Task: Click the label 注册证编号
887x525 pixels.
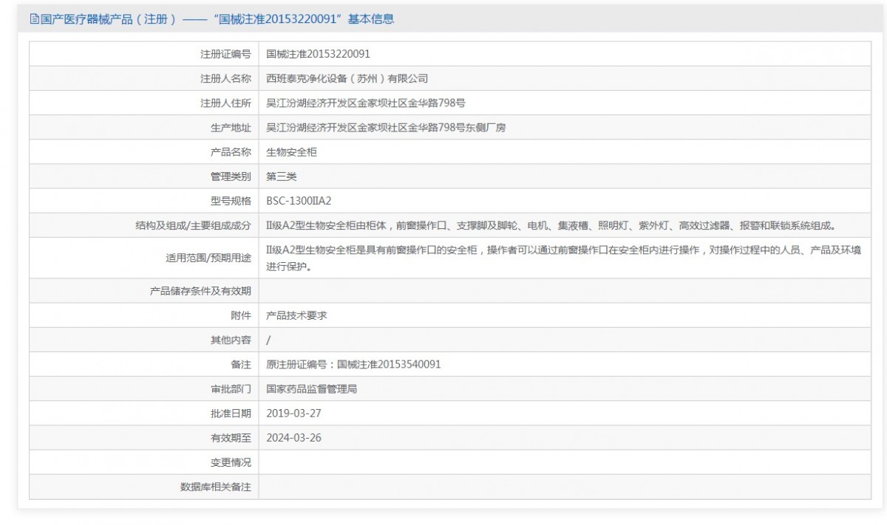Action: click(225, 54)
